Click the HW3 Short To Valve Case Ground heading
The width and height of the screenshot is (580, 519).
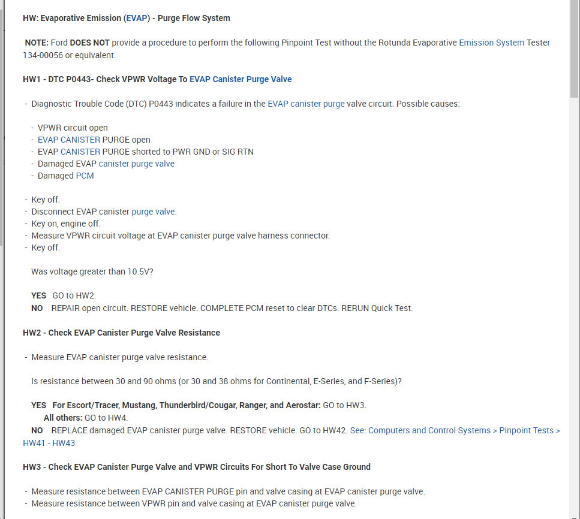(197, 467)
